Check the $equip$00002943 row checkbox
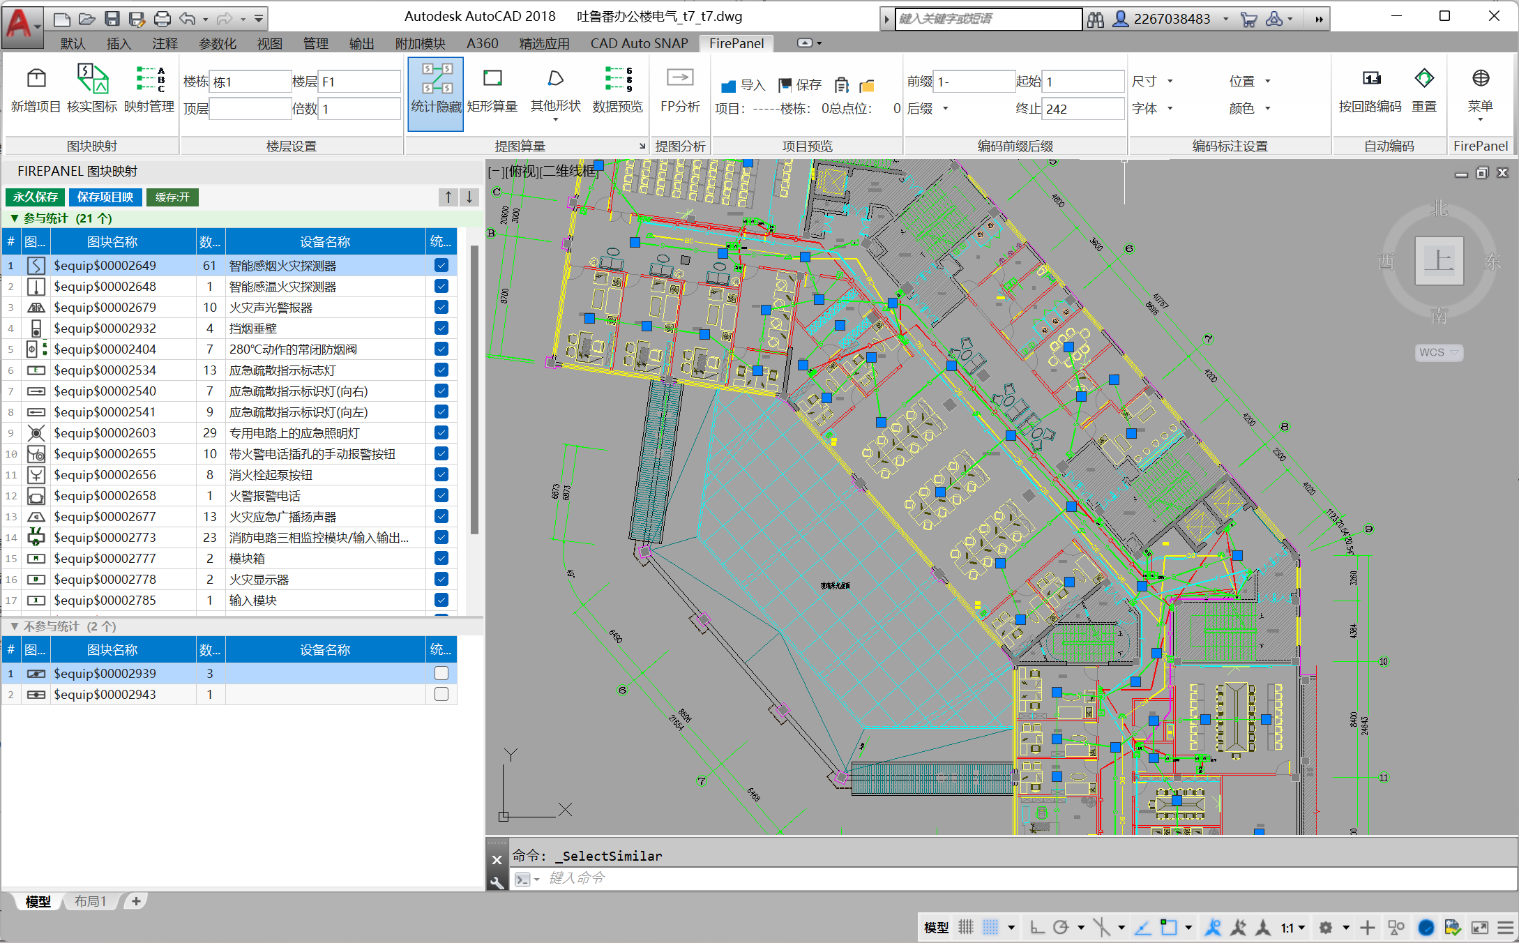Image resolution: width=1519 pixels, height=943 pixels. pyautogui.click(x=441, y=694)
